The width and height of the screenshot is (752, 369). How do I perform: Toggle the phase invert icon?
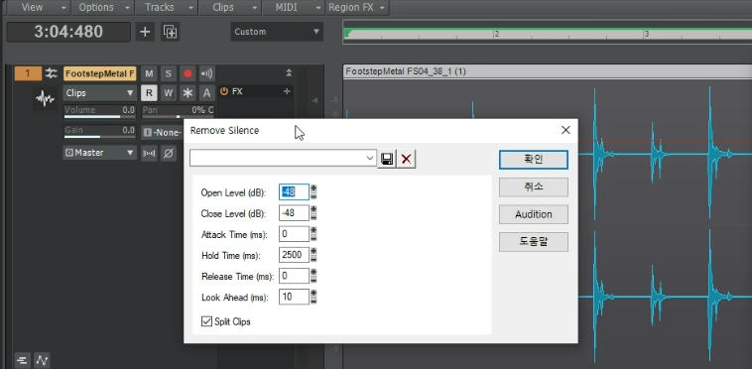coord(169,153)
